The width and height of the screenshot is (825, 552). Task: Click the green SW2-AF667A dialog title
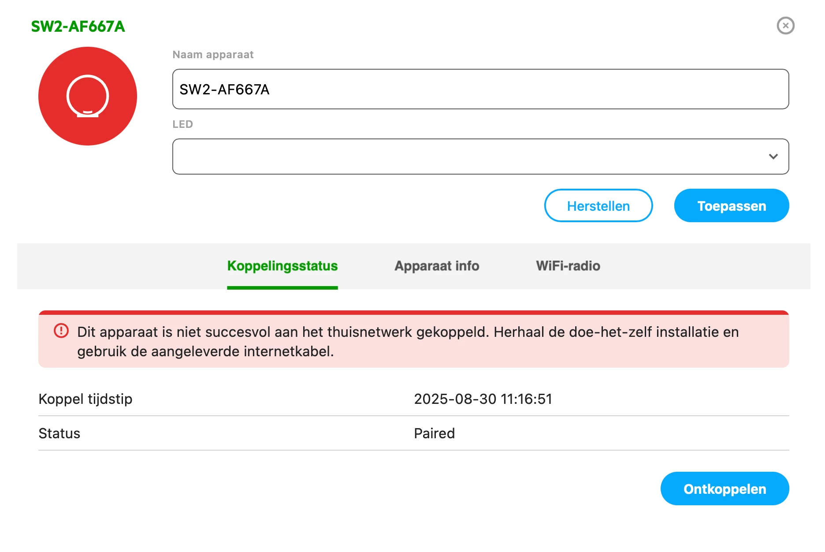(x=78, y=26)
